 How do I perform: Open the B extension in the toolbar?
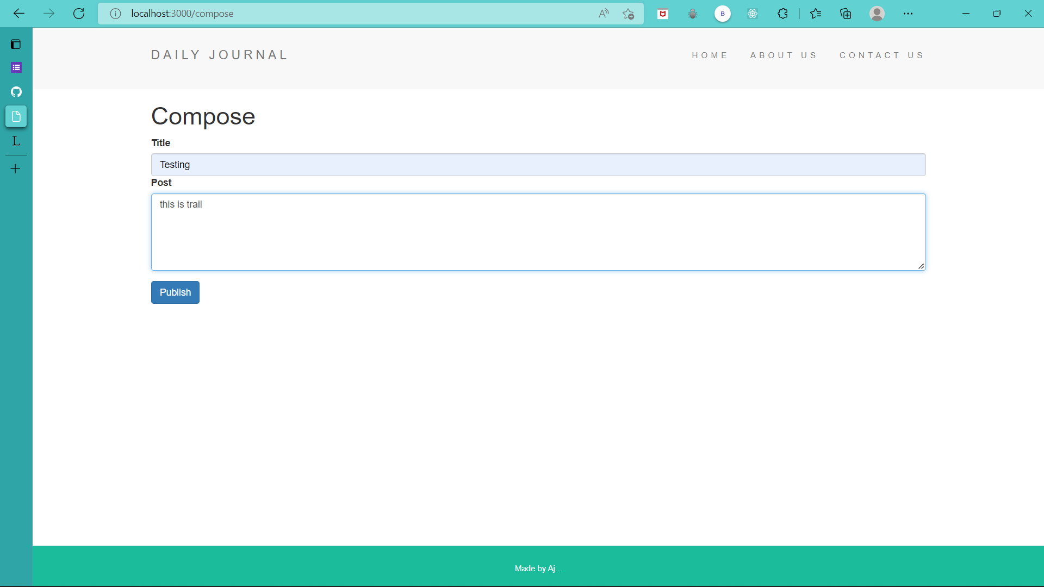coord(722,14)
